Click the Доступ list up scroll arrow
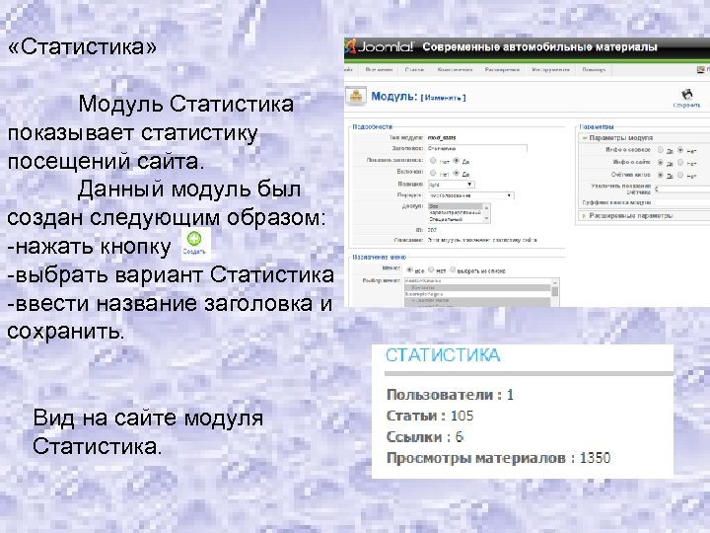The width and height of the screenshot is (710, 533). [487, 206]
